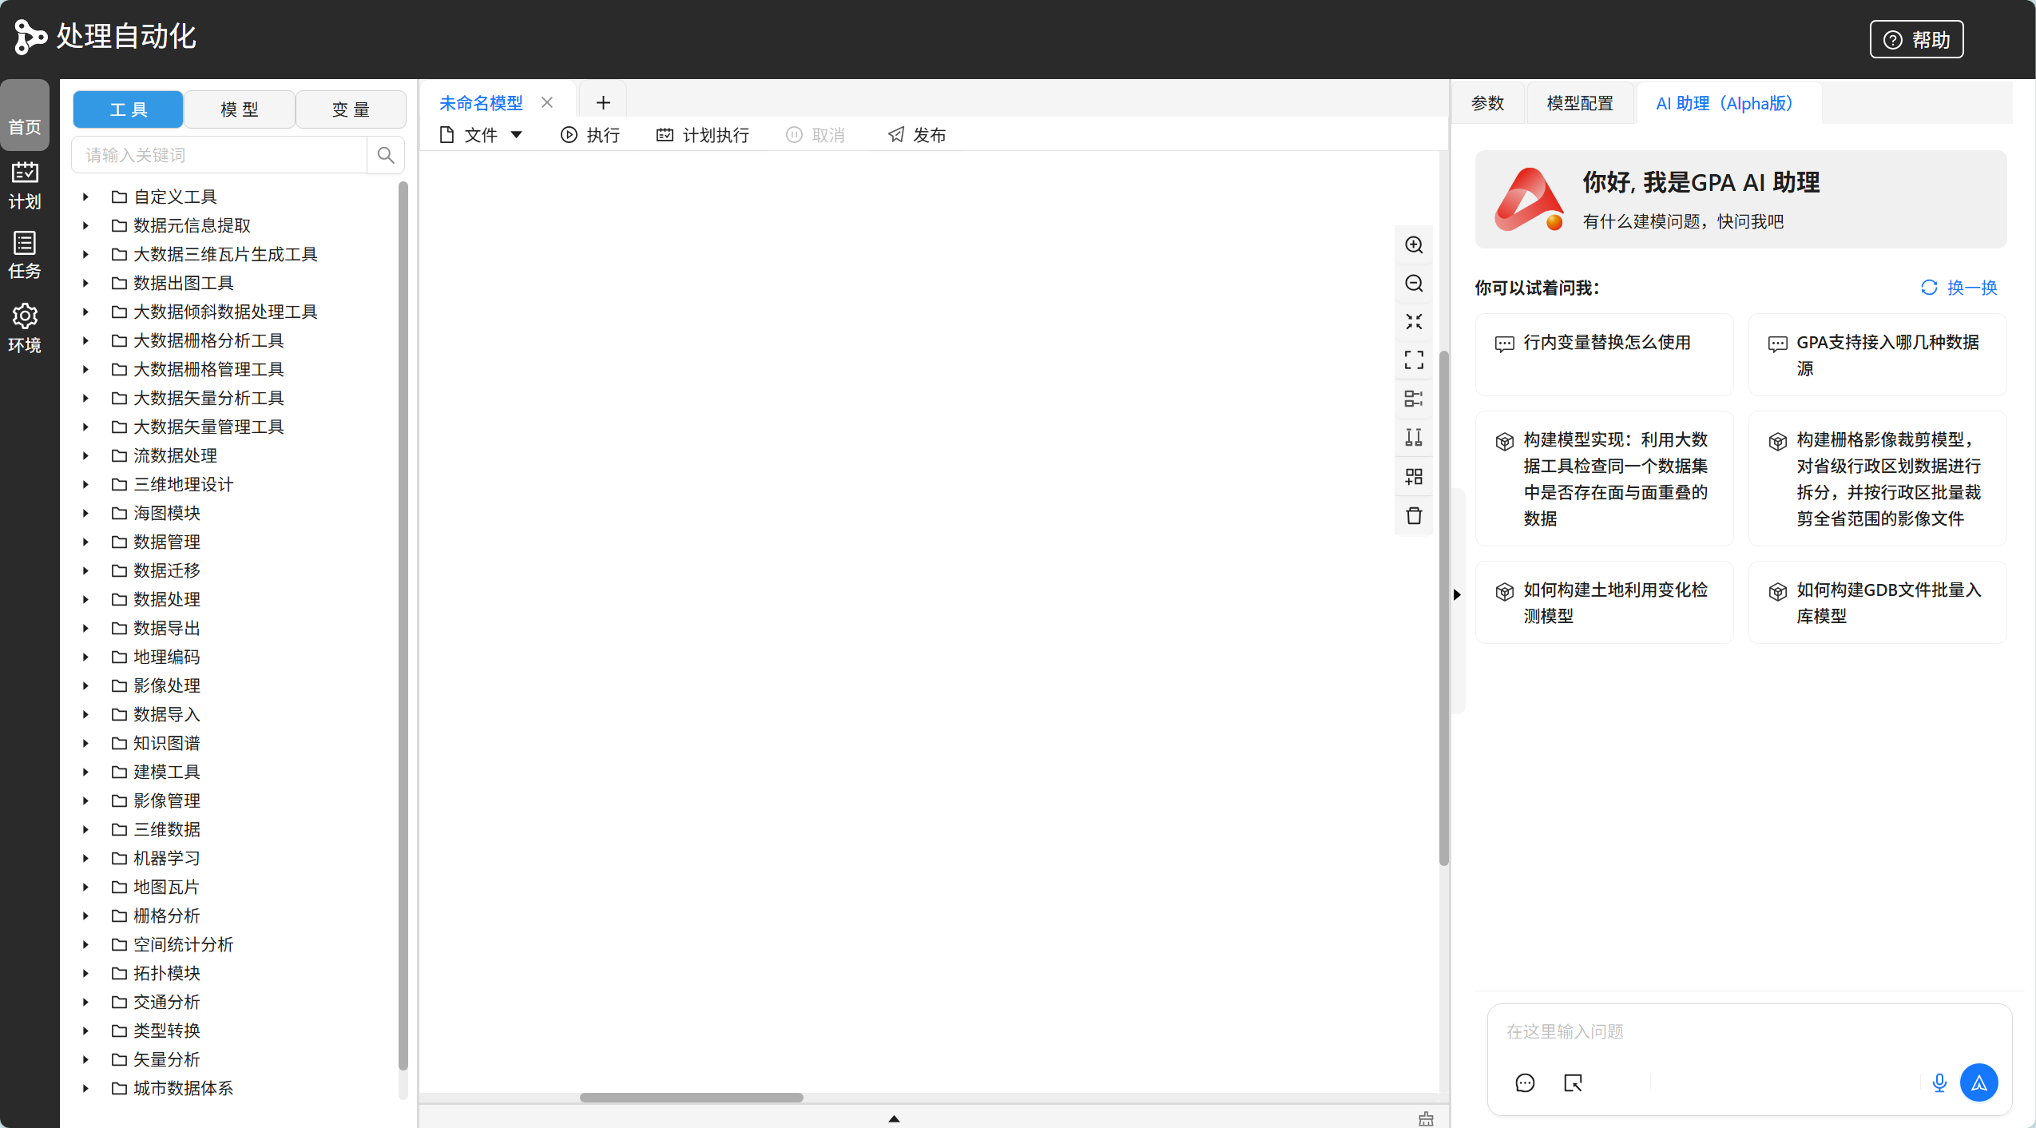
Task: Click the zoom out canvas icon
Action: [x=1414, y=284]
